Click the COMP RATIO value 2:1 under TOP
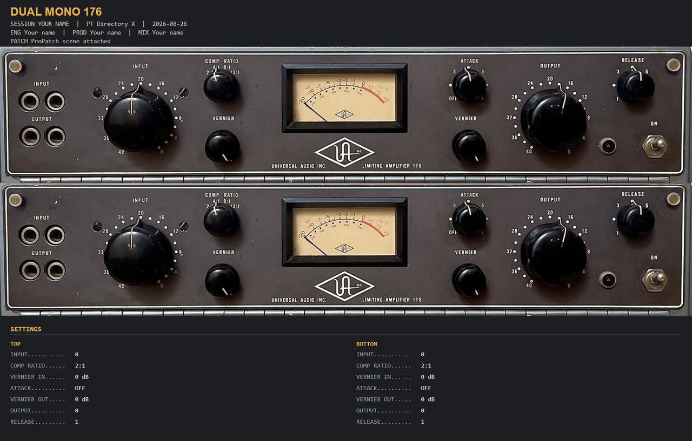 click(x=80, y=365)
